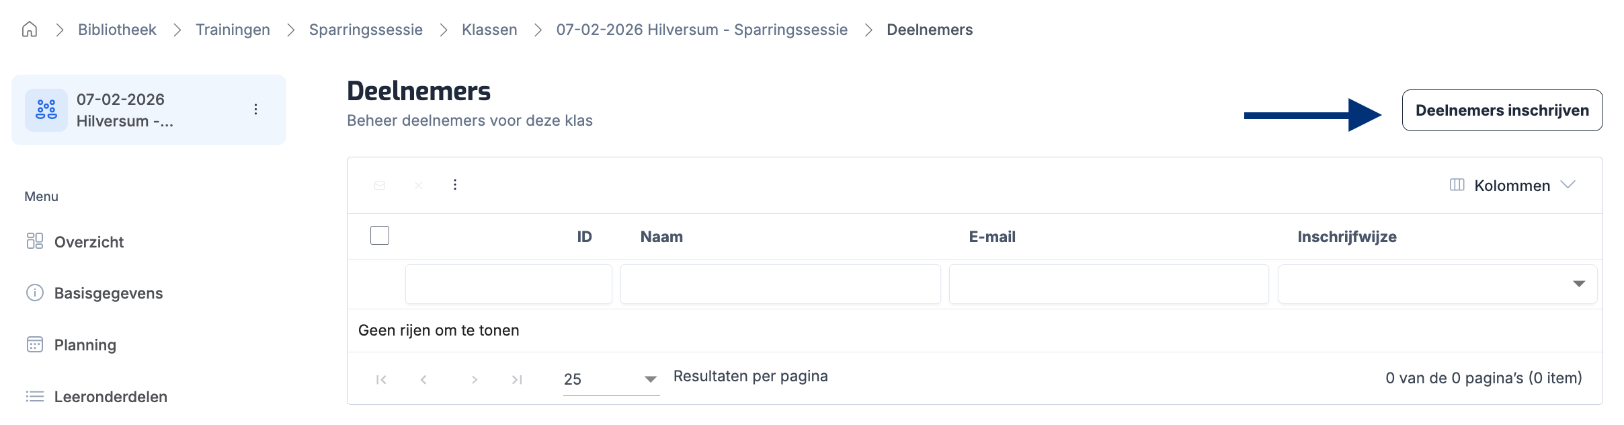Image resolution: width=1624 pixels, height=425 pixels.
Task: Click the Naam filter input field
Action: pyautogui.click(x=780, y=284)
